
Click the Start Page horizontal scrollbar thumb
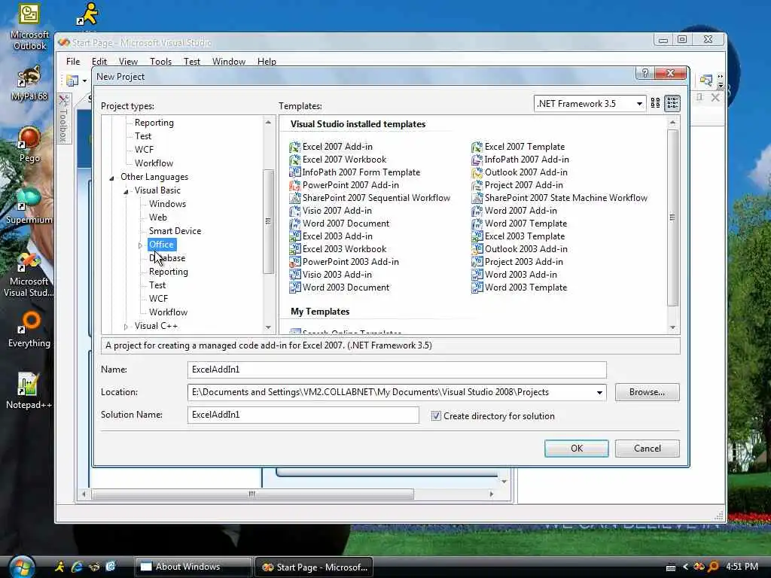252,494
